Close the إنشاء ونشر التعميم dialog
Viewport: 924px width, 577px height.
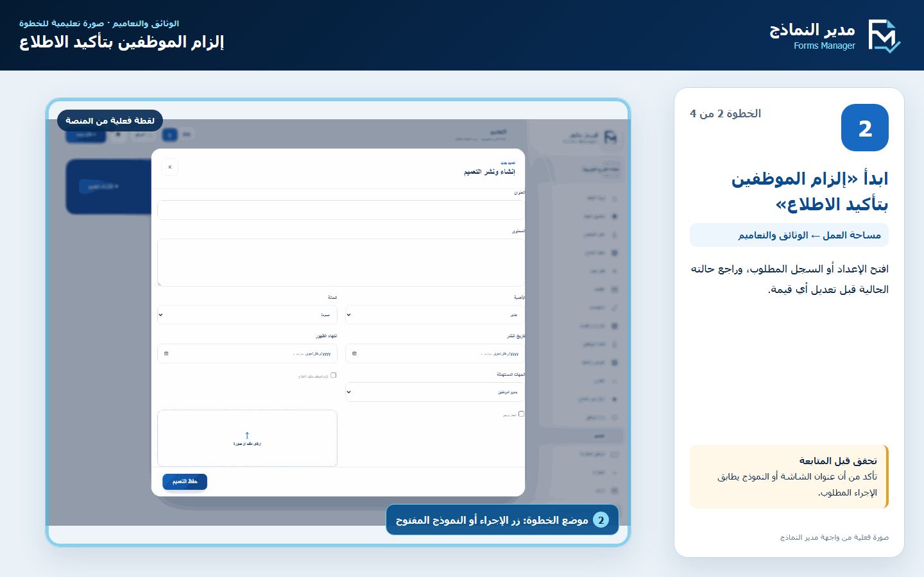pos(170,167)
